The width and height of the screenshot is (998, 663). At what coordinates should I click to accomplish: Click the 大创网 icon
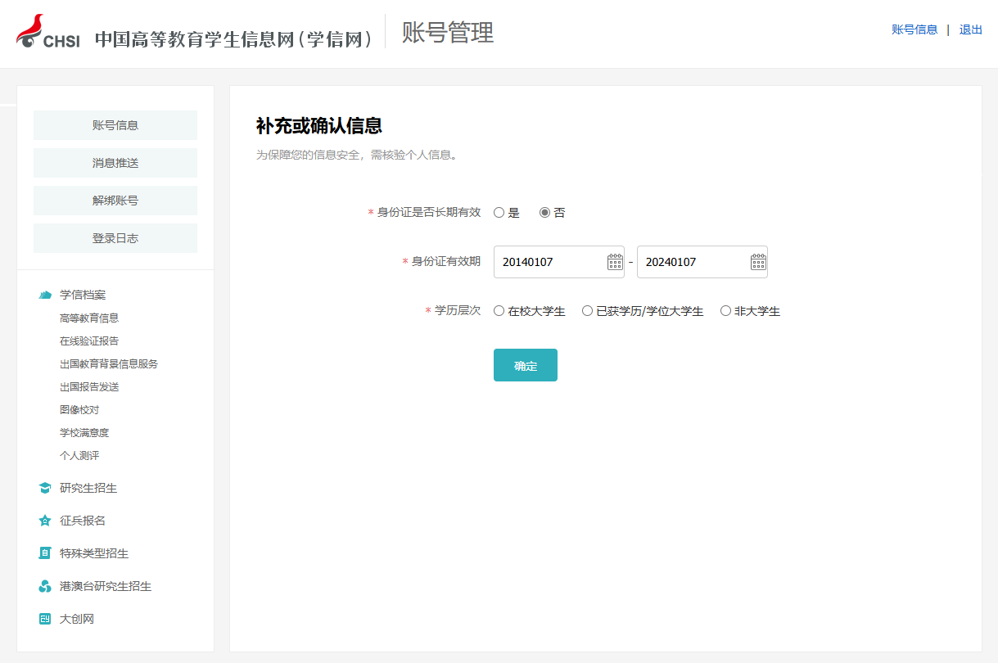point(45,619)
